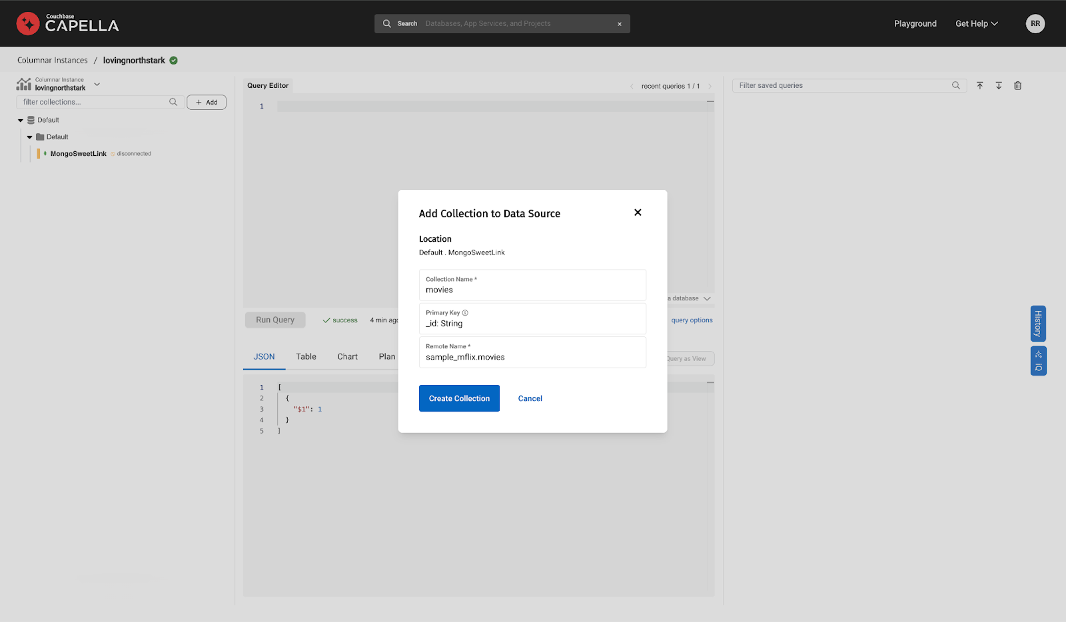Open the iQ side panel
This screenshot has width=1066, height=622.
(1038, 361)
